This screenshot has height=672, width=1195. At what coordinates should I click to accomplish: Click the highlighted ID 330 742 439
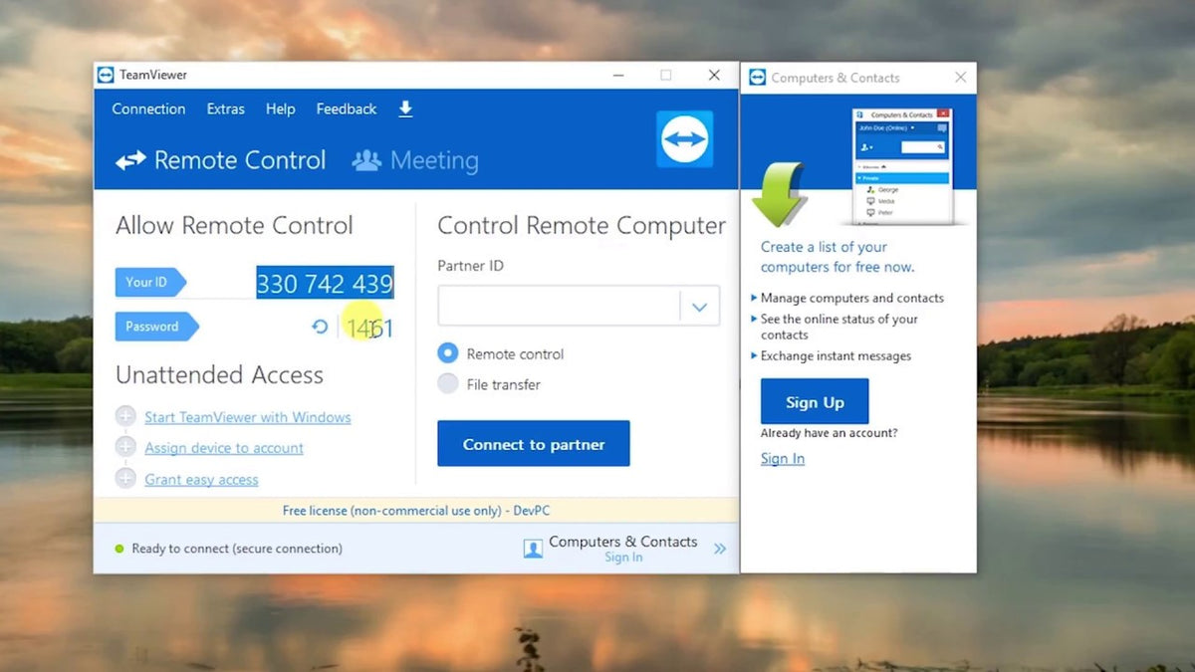coord(326,283)
